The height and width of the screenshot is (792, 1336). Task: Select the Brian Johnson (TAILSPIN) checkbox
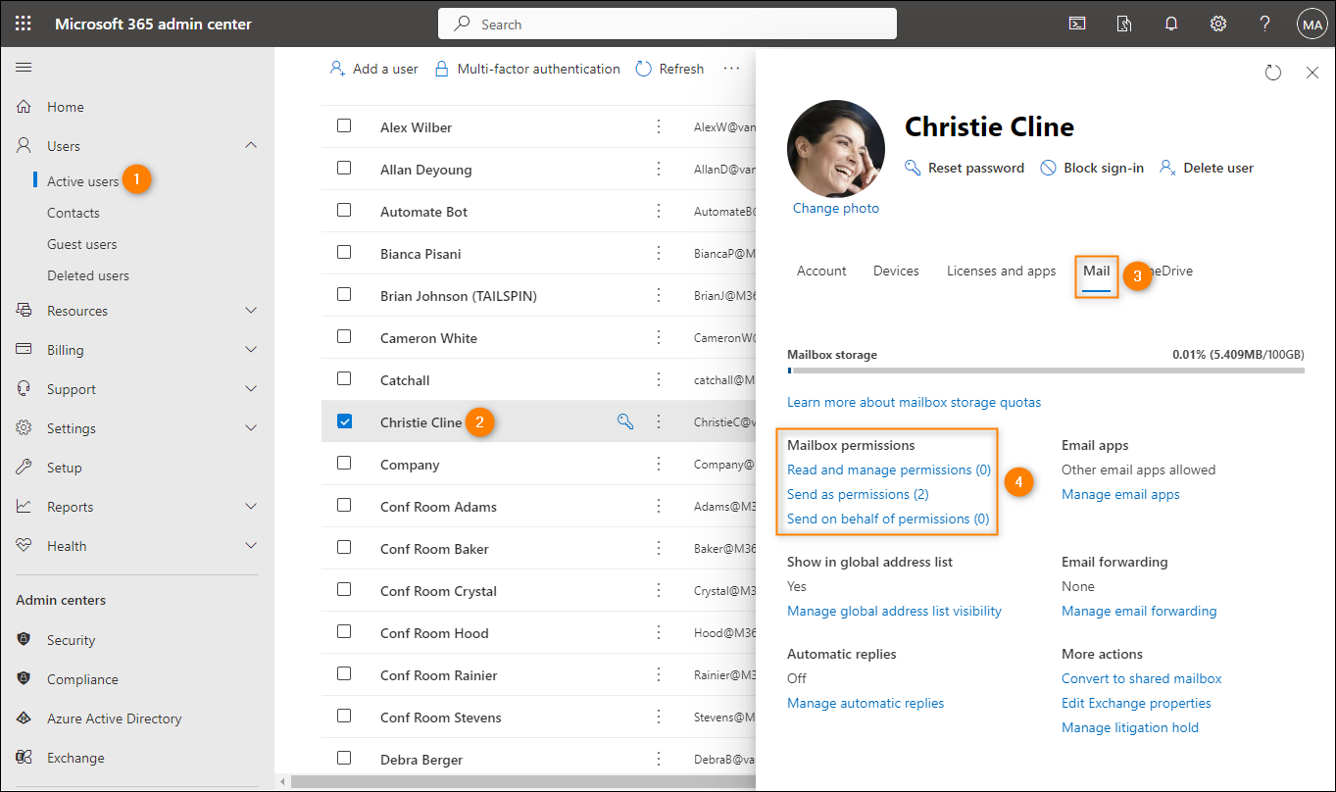pyautogui.click(x=344, y=294)
